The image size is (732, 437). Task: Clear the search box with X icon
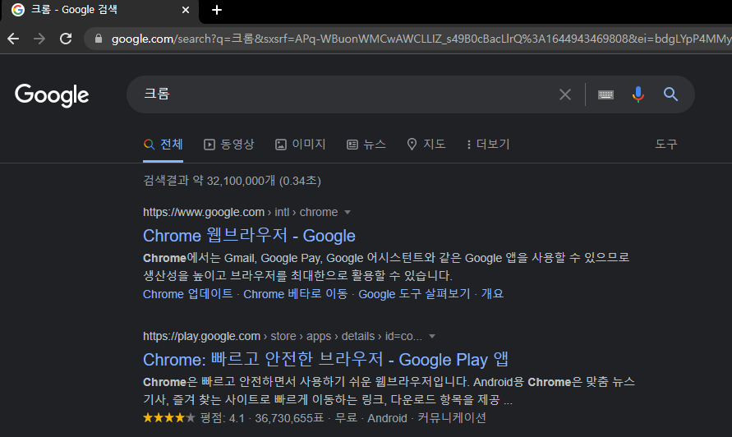[565, 94]
